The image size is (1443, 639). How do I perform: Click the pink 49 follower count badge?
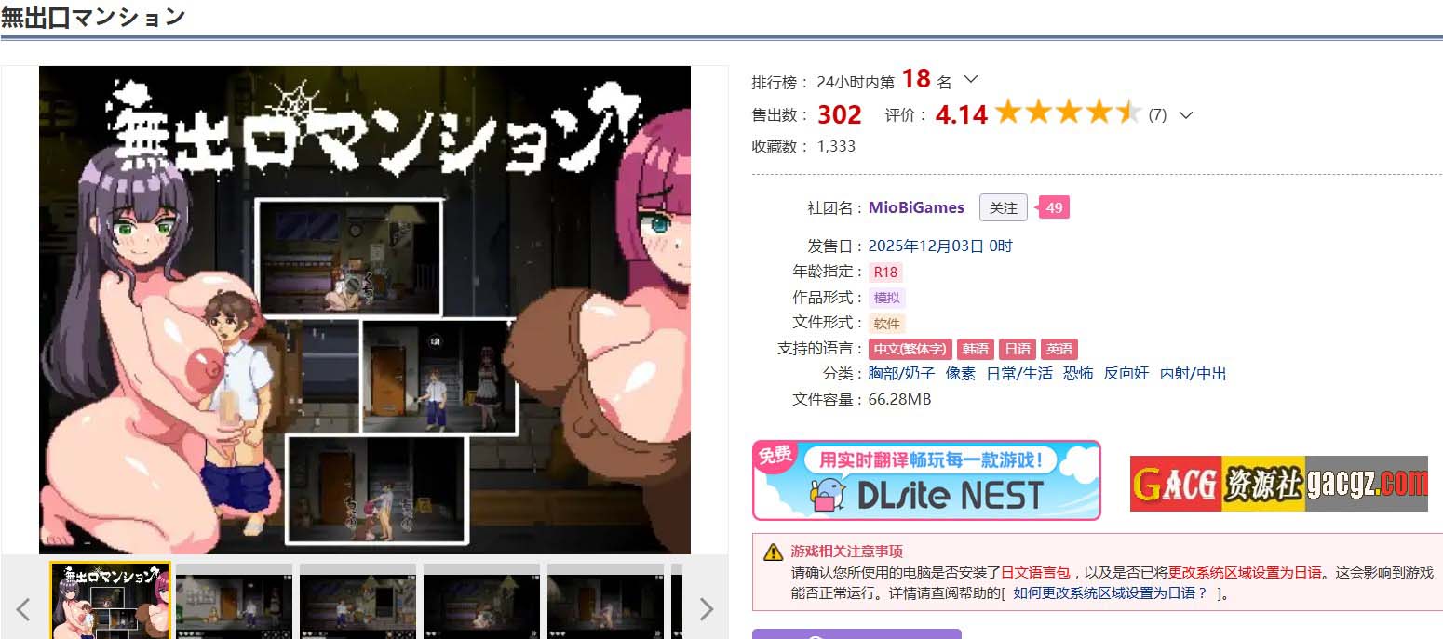point(1054,207)
